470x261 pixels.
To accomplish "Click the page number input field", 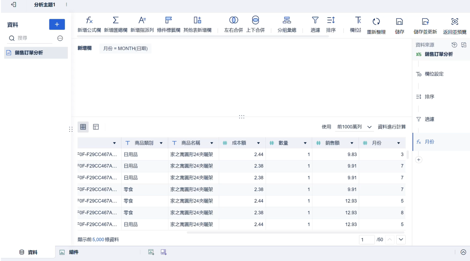I will 367,240.
